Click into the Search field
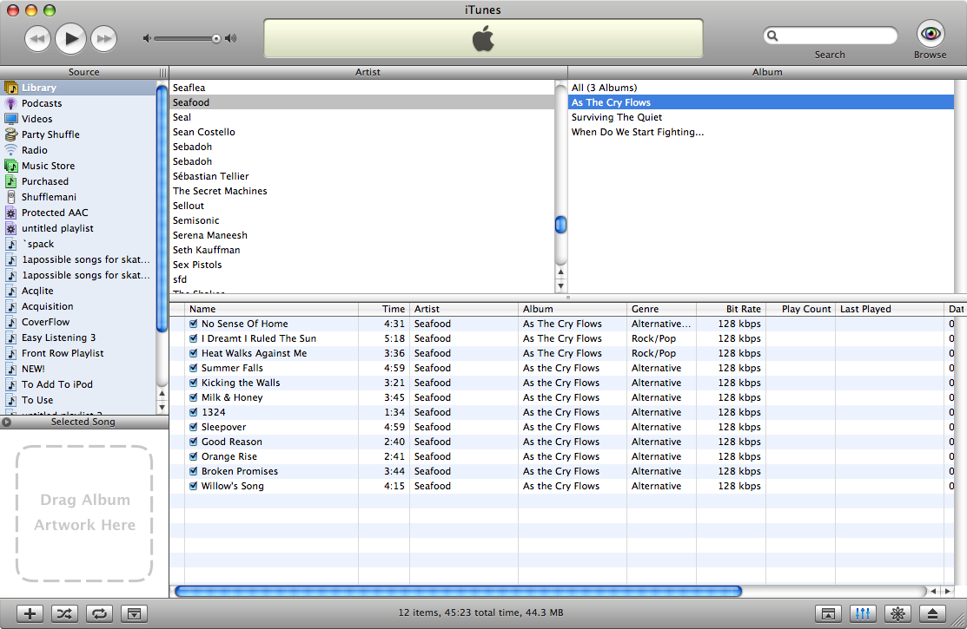This screenshot has height=629, width=967. coord(830,36)
